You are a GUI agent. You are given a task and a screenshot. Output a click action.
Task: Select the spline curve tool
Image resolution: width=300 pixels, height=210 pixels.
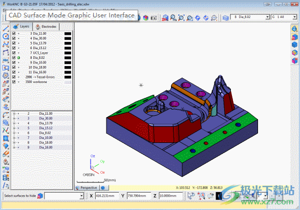(6, 44)
